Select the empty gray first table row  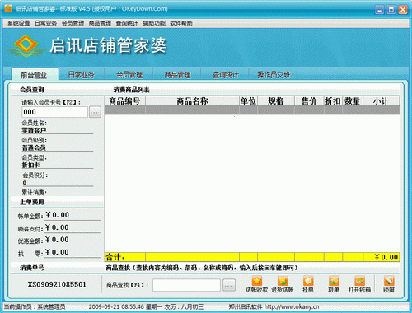(x=252, y=110)
